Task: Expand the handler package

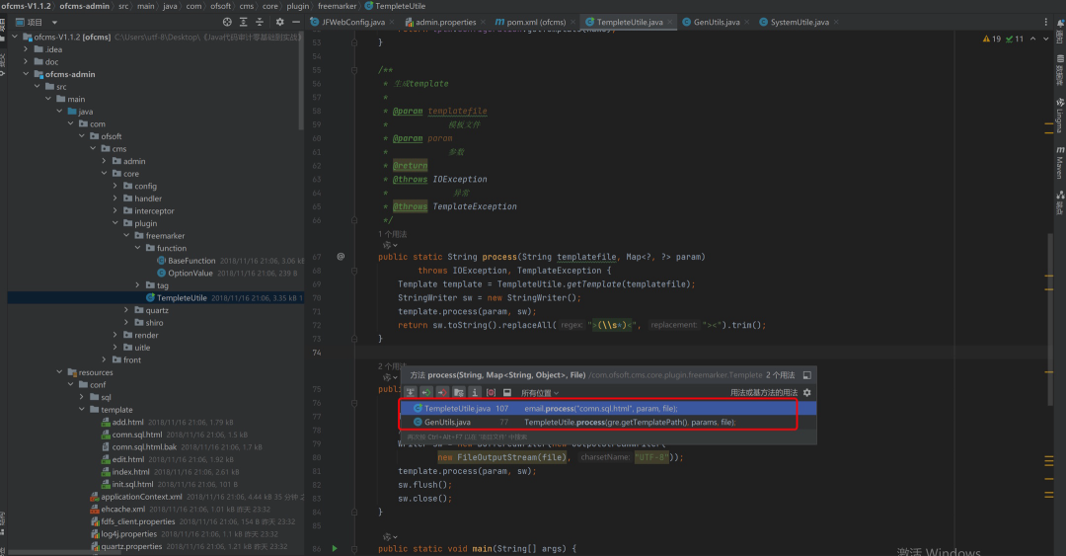Action: [114, 199]
